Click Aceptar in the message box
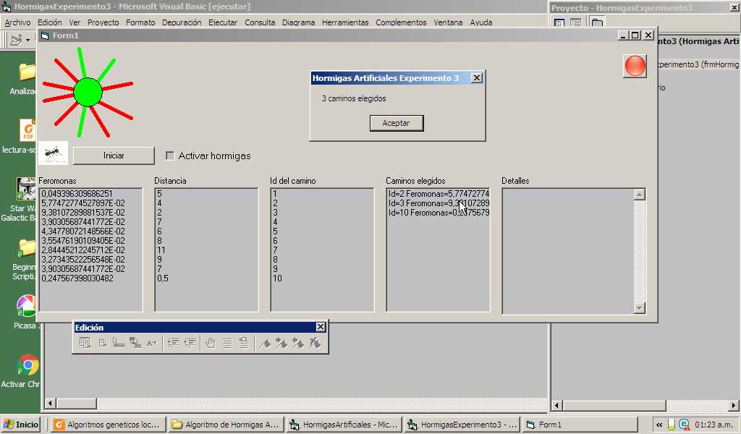 click(396, 123)
